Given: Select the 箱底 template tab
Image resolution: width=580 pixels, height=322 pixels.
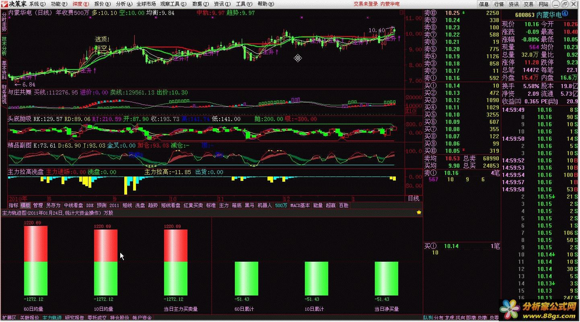Looking at the screenshot, I should tap(237, 205).
